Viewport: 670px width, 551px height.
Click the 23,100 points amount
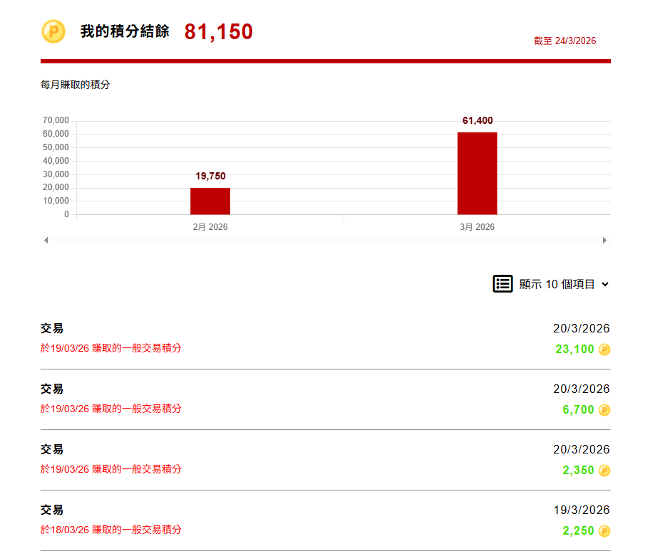[x=574, y=349]
